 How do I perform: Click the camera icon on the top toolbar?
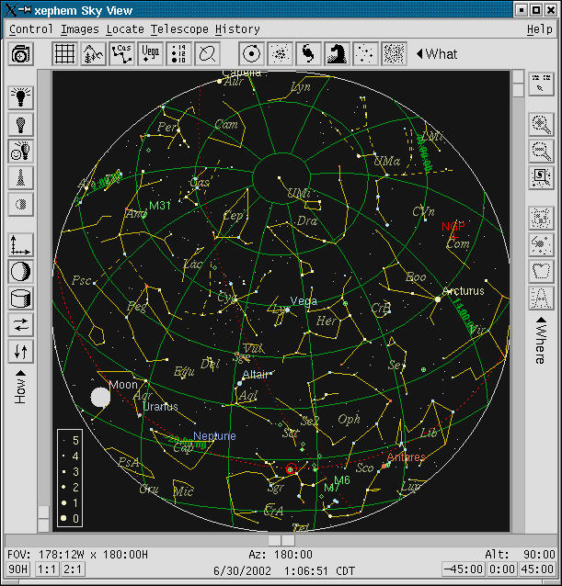(x=20, y=54)
